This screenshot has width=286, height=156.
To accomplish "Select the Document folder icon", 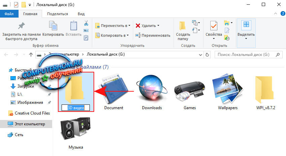I will pos(114,90).
